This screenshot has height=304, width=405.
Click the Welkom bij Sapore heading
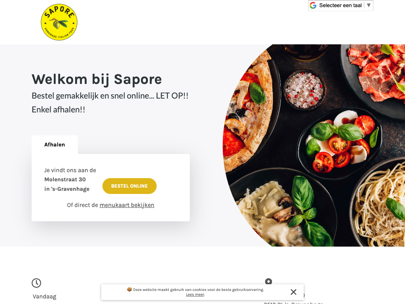pyautogui.click(x=97, y=79)
